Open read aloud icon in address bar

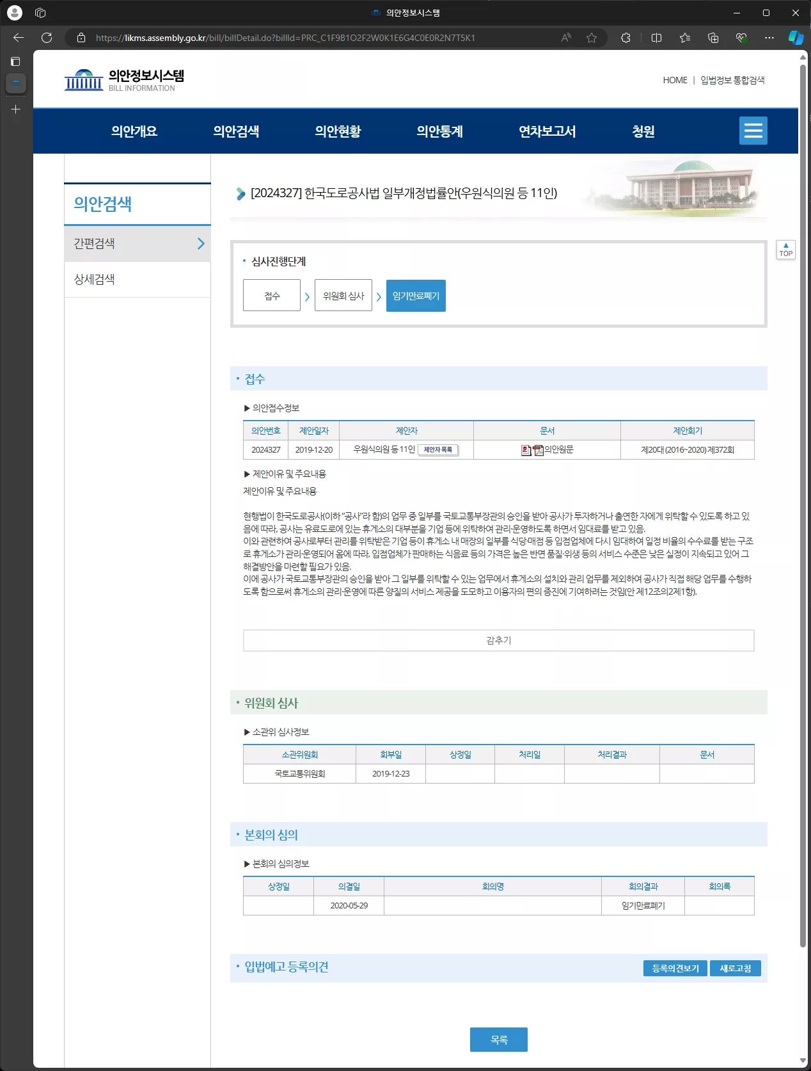(566, 38)
